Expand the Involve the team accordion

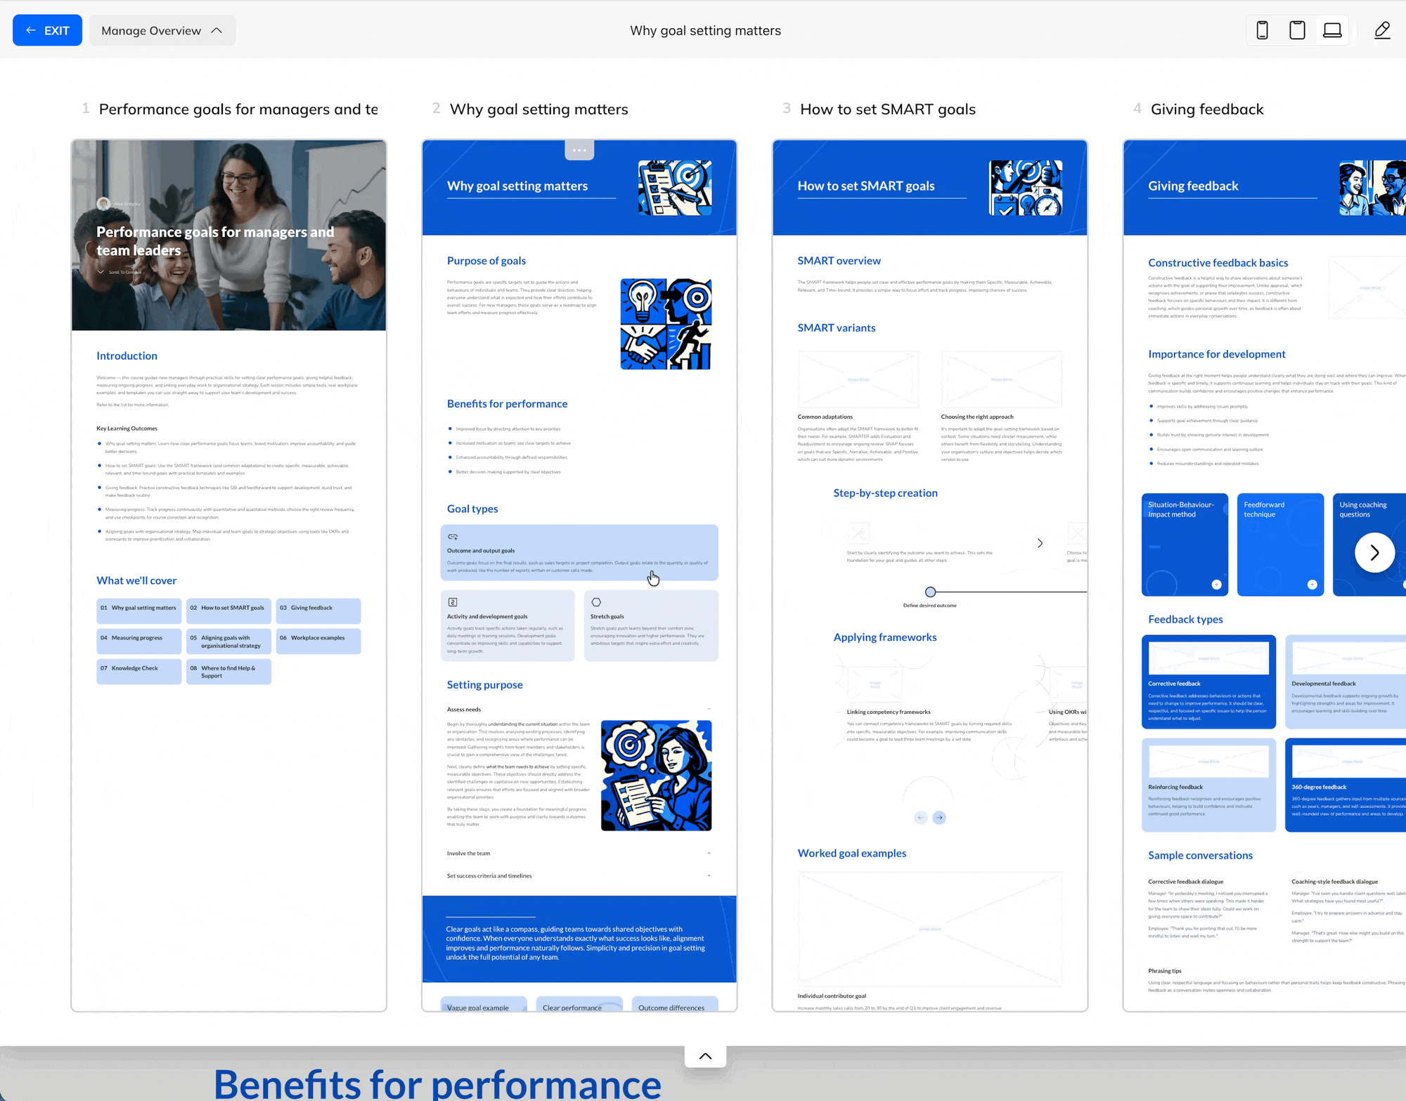pyautogui.click(x=709, y=853)
